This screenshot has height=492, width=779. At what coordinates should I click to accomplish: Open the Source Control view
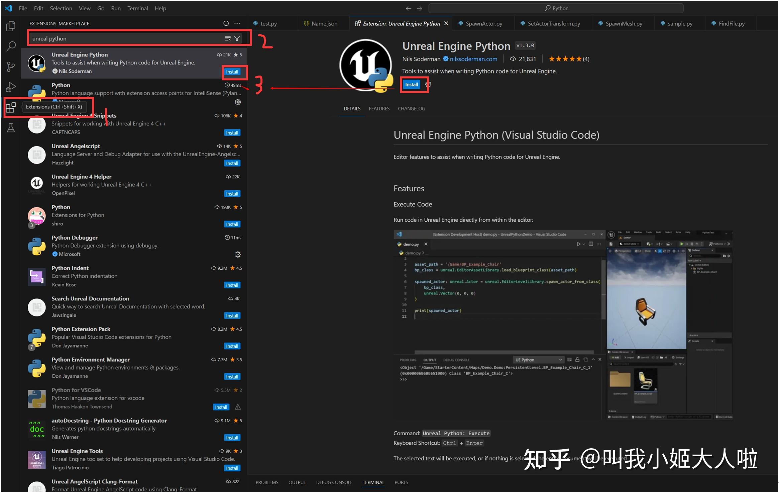pyautogui.click(x=11, y=66)
